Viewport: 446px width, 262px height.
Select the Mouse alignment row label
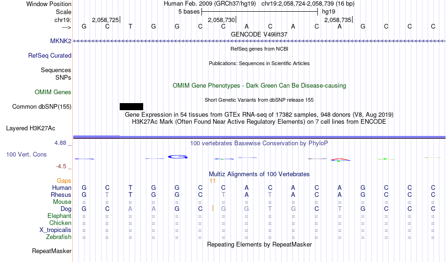pyautogui.click(x=62, y=202)
